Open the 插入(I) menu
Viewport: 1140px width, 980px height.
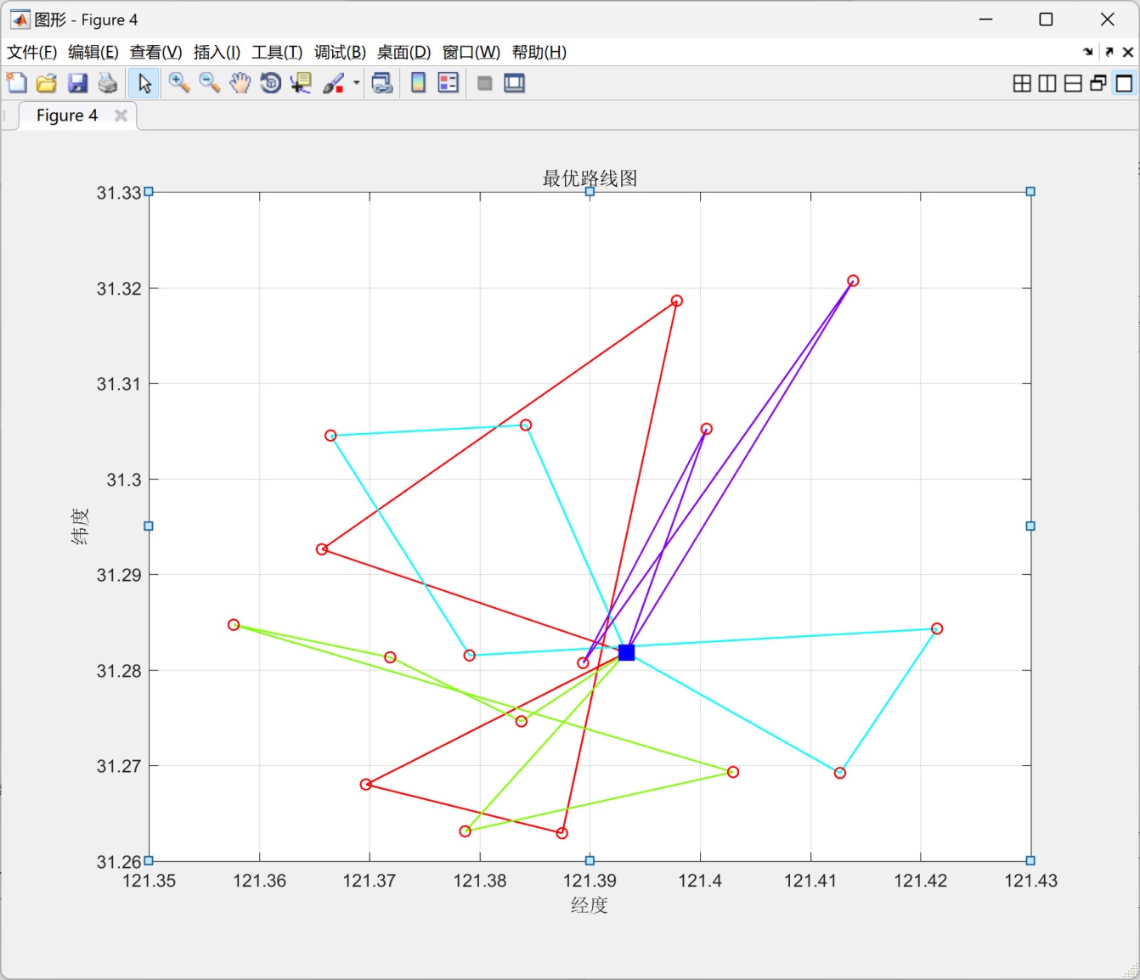click(x=217, y=53)
